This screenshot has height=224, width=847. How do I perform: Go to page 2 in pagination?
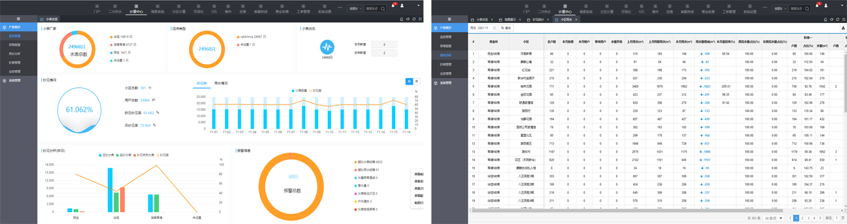click(803, 218)
